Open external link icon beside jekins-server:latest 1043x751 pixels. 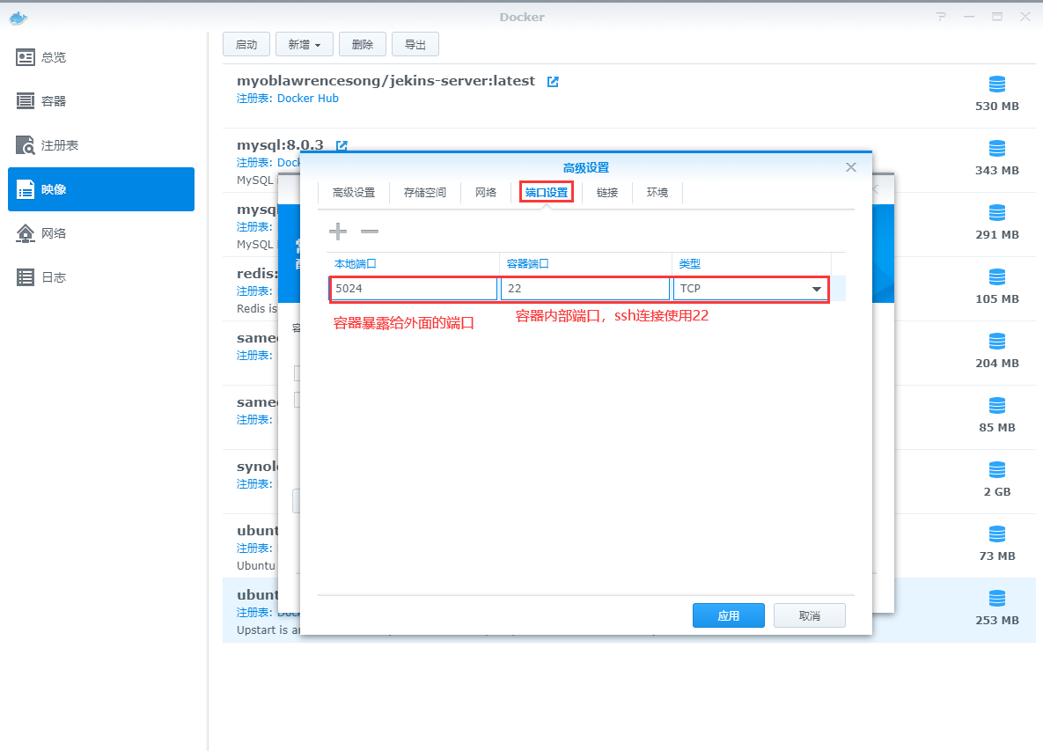click(553, 81)
